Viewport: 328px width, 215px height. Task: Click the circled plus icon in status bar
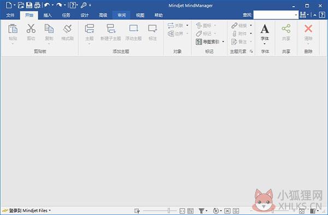point(216,211)
